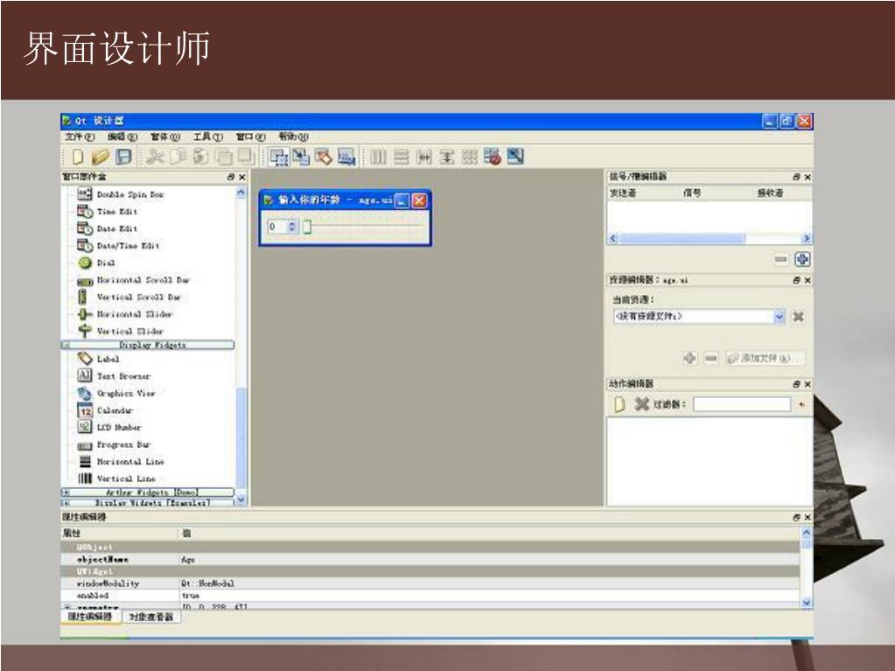The height and width of the screenshot is (671, 895).
Task: Open the current resource combo box
Action: coord(700,316)
